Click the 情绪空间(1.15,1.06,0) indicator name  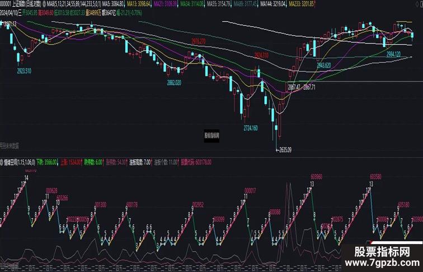click(x=20, y=163)
